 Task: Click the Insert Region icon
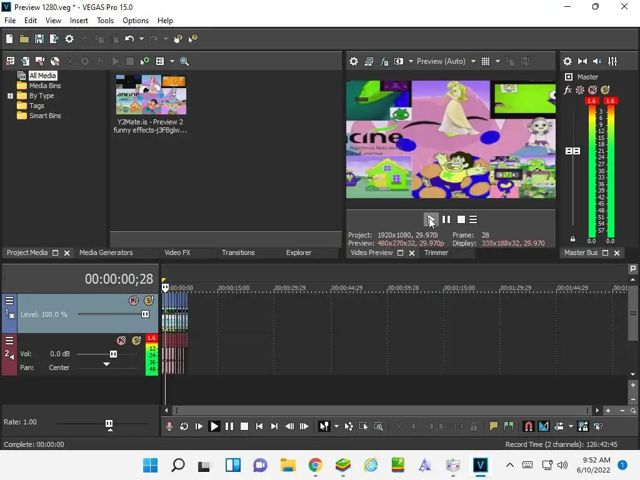(509, 426)
